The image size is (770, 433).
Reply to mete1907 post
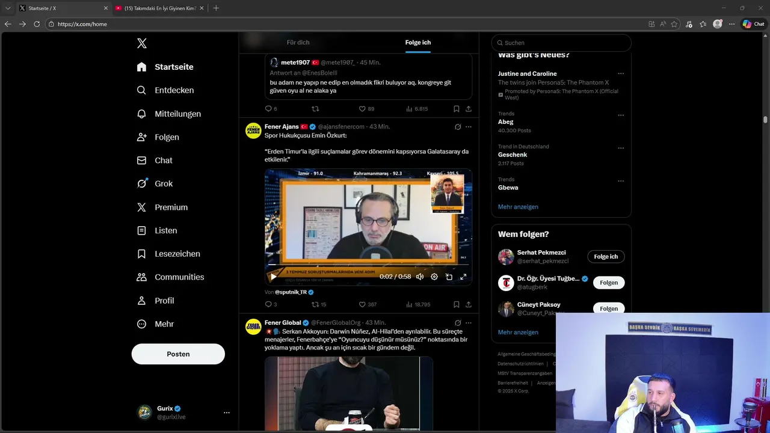click(x=271, y=109)
